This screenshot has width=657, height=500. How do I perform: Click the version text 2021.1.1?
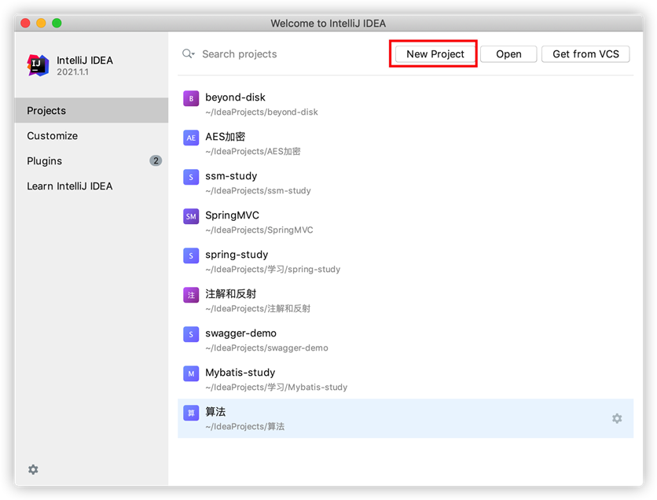tap(72, 72)
